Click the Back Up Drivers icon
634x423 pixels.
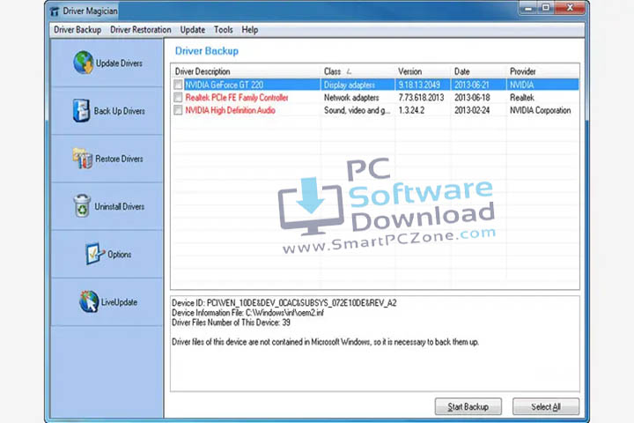point(81,110)
